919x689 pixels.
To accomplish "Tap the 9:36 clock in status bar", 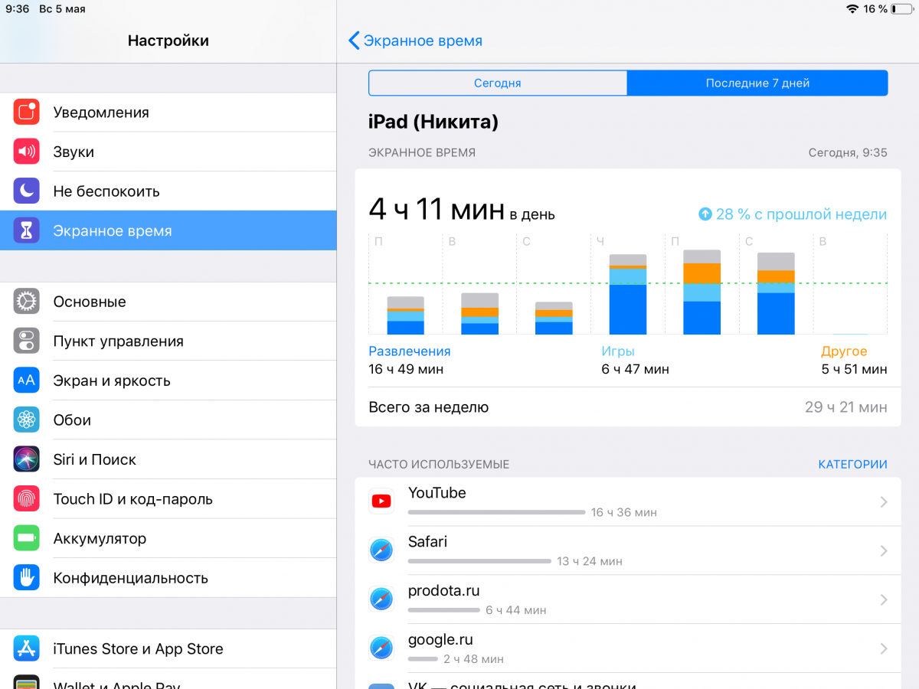I will 17,9.
